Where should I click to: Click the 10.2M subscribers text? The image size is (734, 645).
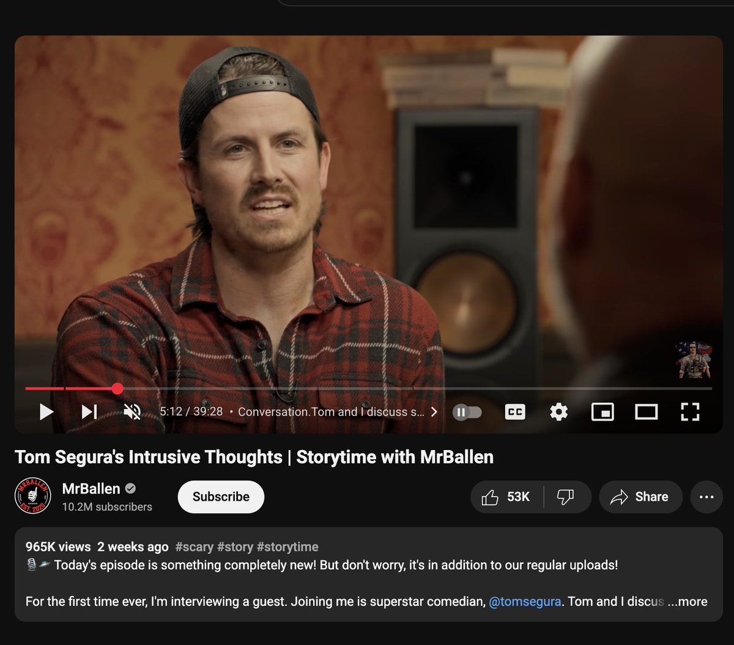pyautogui.click(x=107, y=507)
